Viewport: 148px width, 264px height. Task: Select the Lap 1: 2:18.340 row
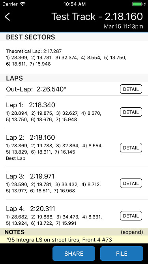pyautogui.click(x=74, y=112)
